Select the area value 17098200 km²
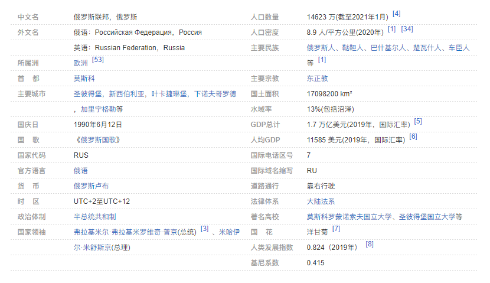490x283 pixels. [x=329, y=94]
